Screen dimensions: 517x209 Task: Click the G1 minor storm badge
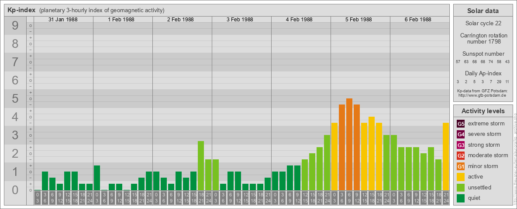461,166
